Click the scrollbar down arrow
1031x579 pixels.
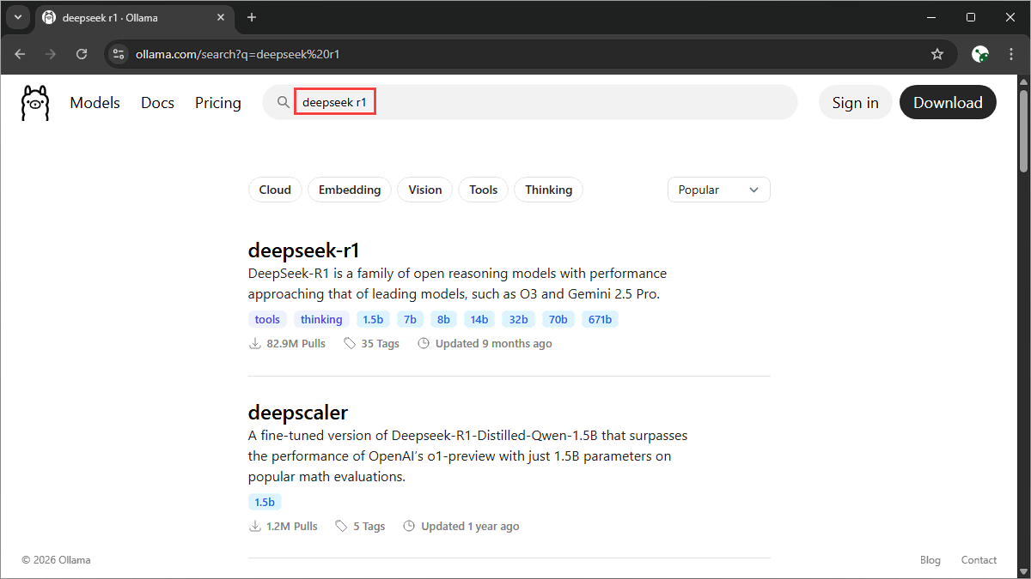click(x=1023, y=571)
